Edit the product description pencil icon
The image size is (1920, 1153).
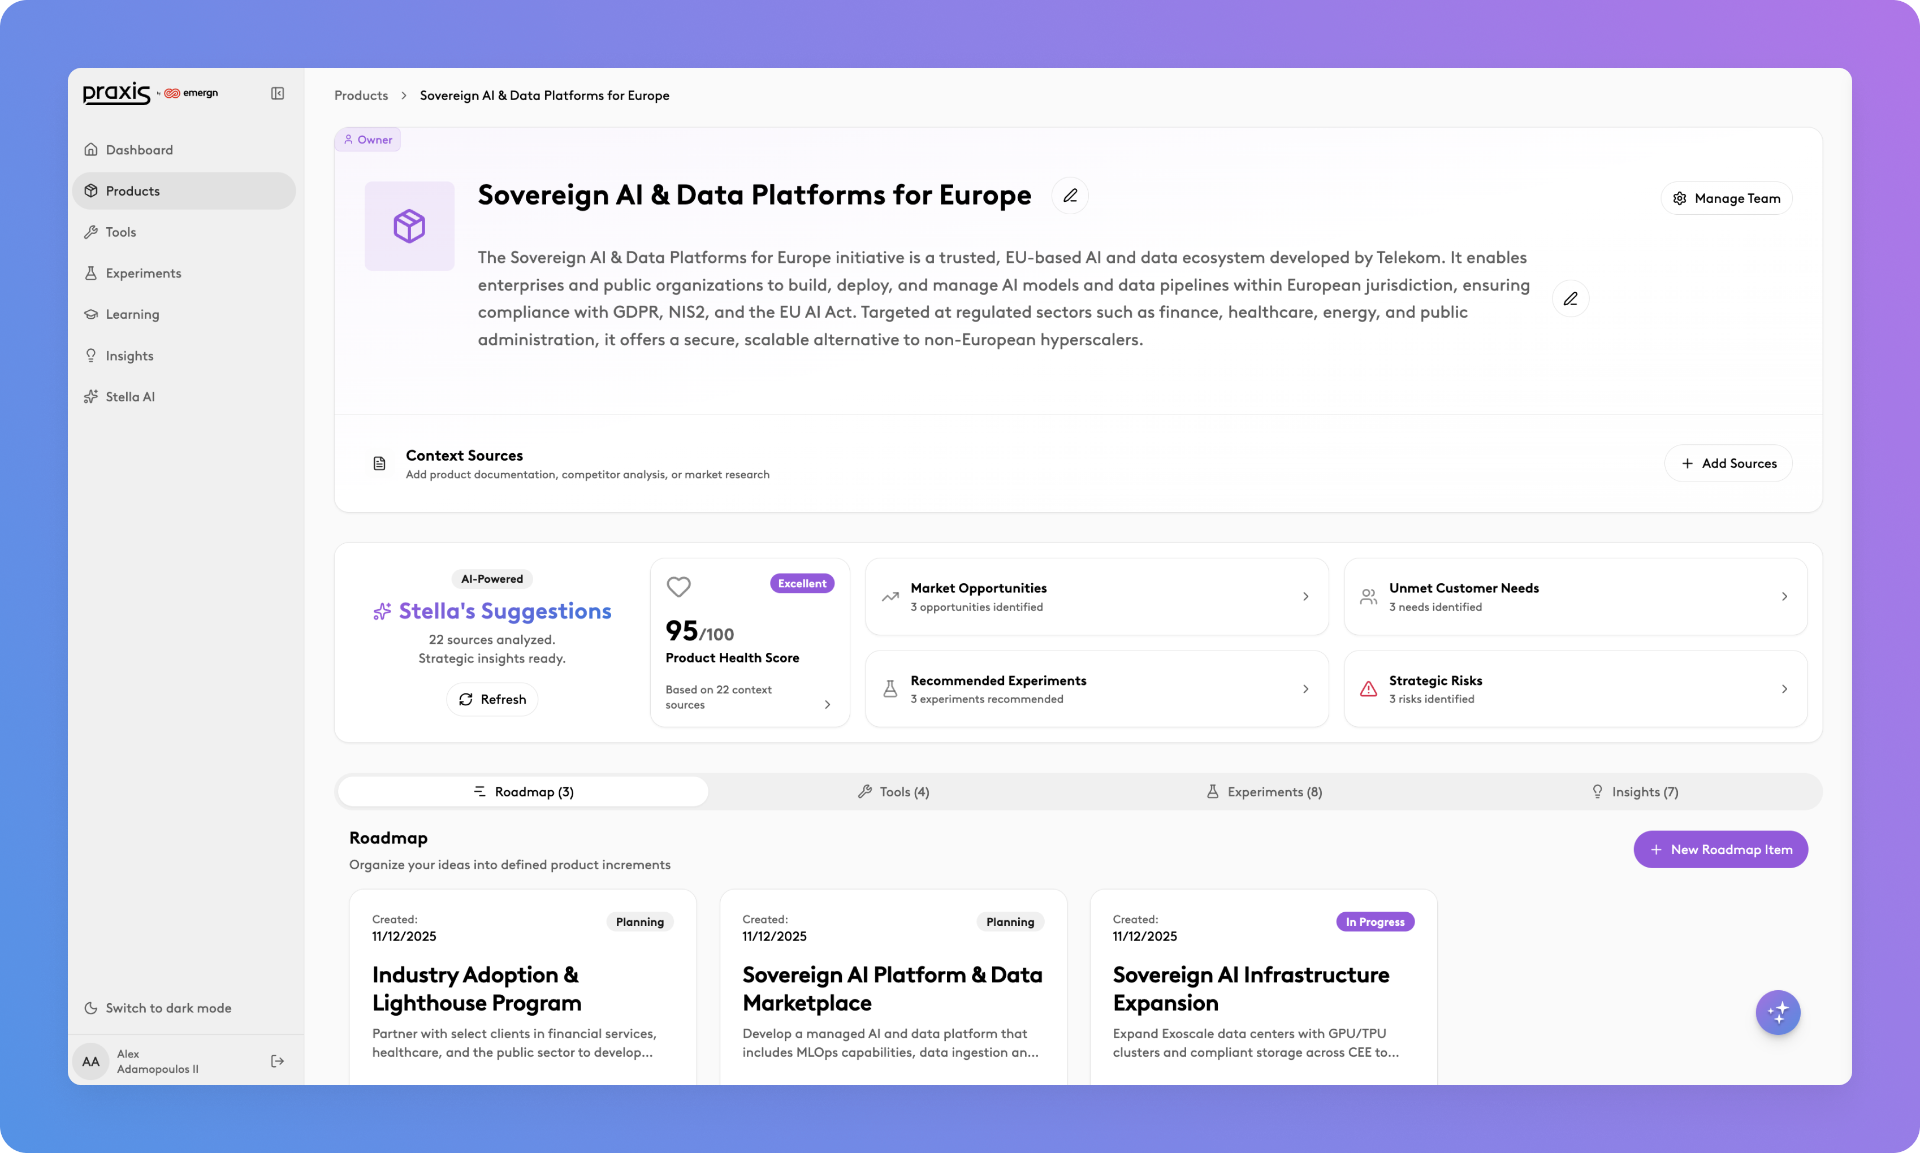[1571, 298]
